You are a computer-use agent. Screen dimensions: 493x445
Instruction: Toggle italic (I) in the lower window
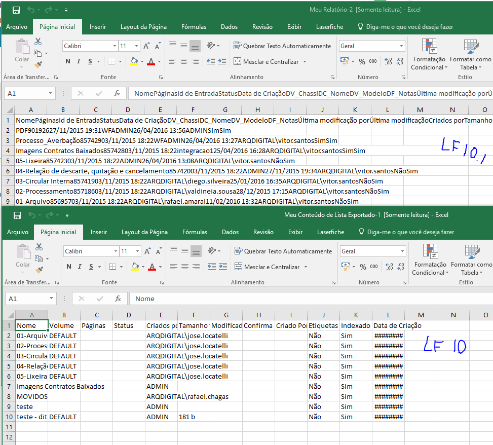point(80,267)
